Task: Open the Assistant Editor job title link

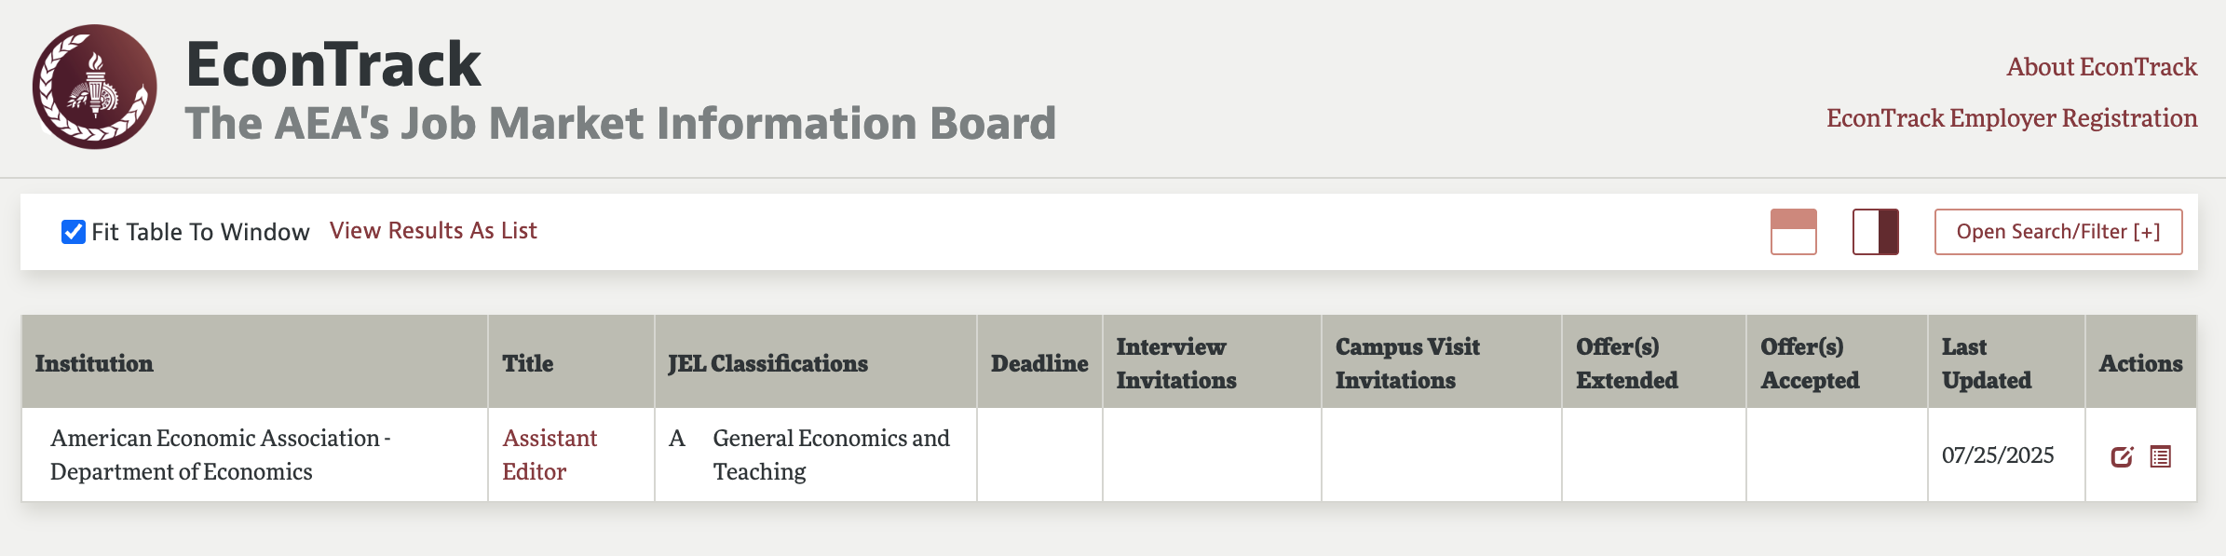Action: (x=550, y=454)
